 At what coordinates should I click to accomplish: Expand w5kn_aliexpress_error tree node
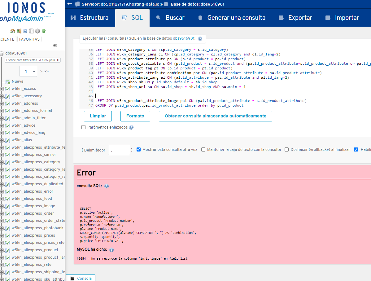click(2, 192)
